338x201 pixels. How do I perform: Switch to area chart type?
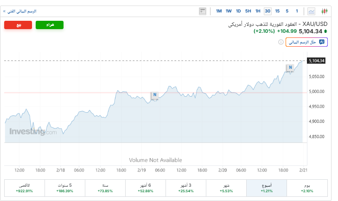312,11
